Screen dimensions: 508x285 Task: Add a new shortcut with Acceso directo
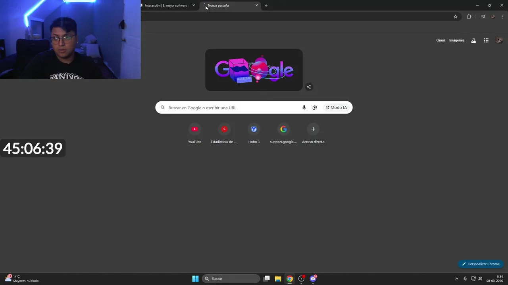coord(313,134)
